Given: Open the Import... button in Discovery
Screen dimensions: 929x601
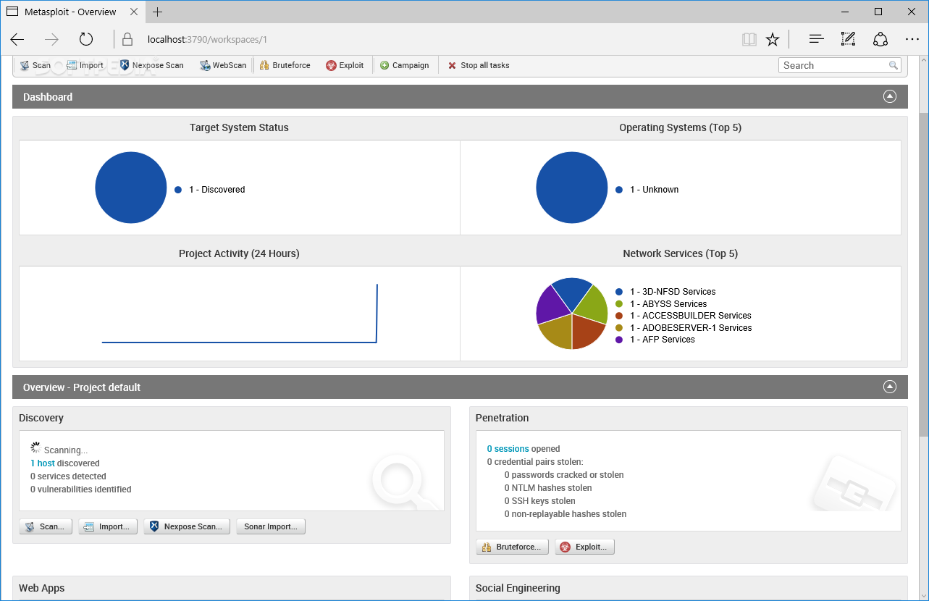Looking at the screenshot, I should pyautogui.click(x=107, y=526).
